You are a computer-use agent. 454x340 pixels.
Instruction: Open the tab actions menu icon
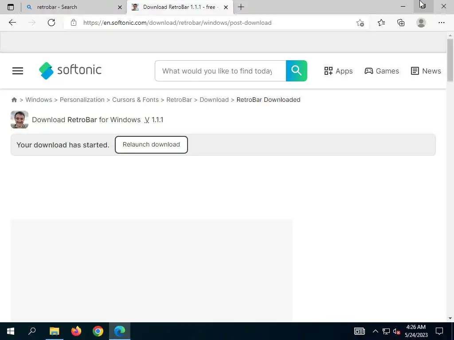[x=11, y=7]
